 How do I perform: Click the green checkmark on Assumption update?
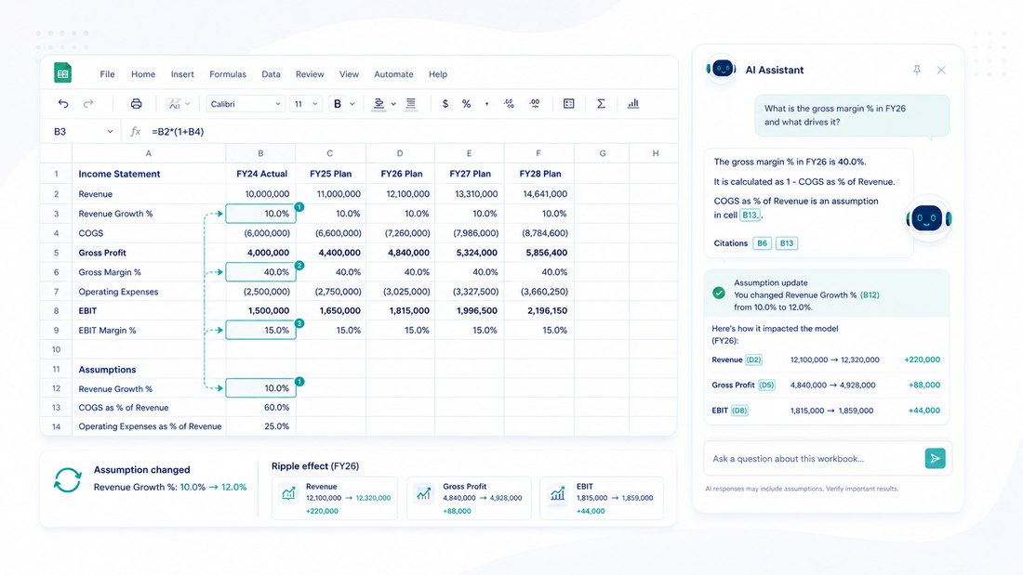(718, 294)
